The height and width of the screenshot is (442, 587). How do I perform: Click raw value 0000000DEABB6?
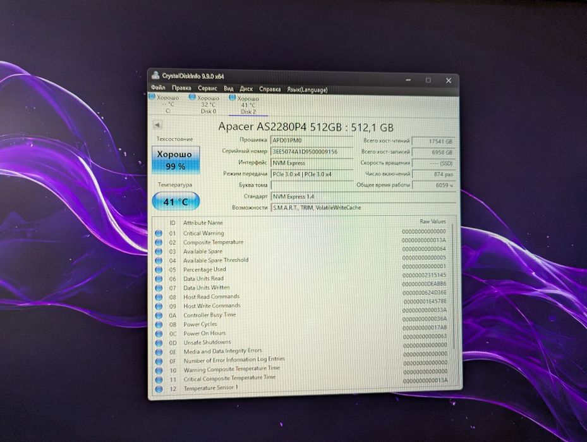click(x=424, y=284)
